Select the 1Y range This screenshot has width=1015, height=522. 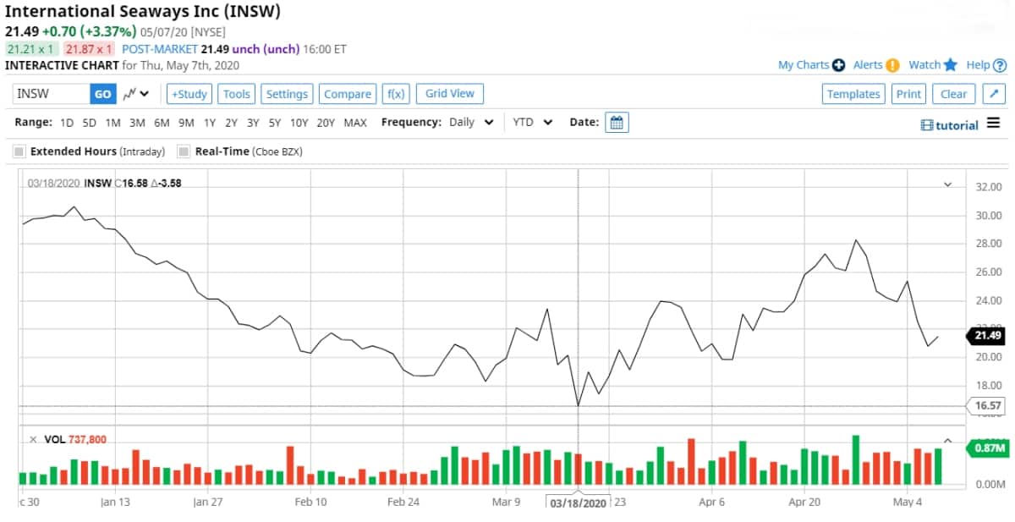[210, 123]
